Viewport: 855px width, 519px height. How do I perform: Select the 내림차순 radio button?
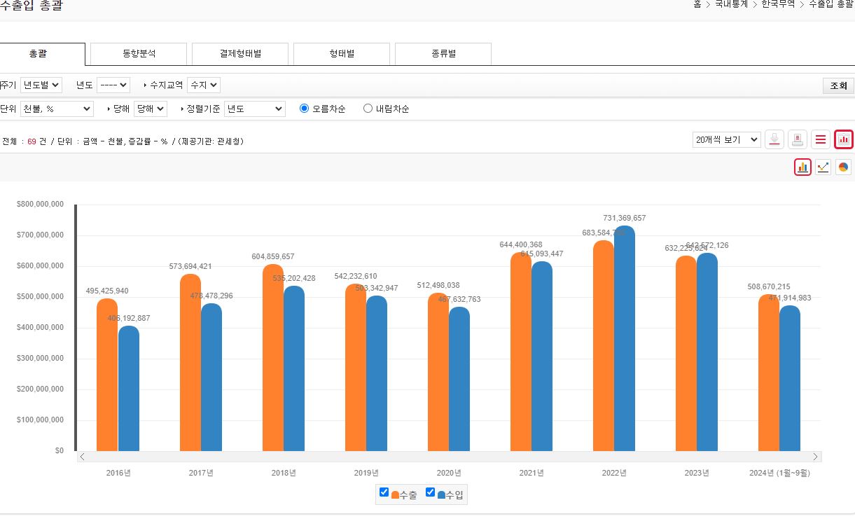pyautogui.click(x=368, y=109)
